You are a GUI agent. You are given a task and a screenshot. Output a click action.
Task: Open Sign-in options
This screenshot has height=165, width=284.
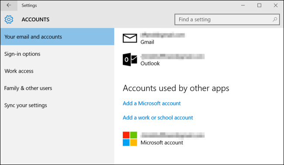[x=57, y=54]
